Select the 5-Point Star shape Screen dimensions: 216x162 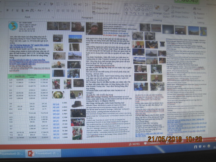(147, 14)
